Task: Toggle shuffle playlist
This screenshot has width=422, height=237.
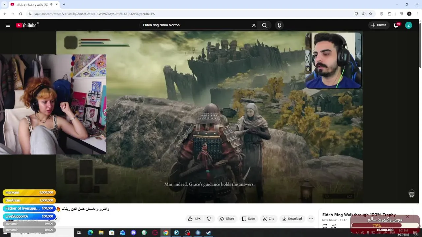Action: click(334, 226)
